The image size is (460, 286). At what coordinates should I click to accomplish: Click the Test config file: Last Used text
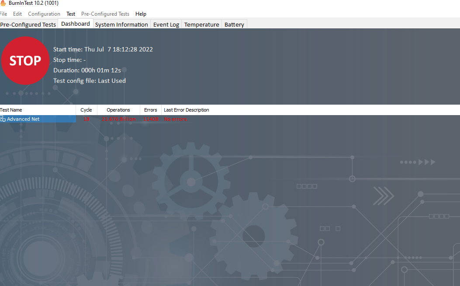pos(90,81)
